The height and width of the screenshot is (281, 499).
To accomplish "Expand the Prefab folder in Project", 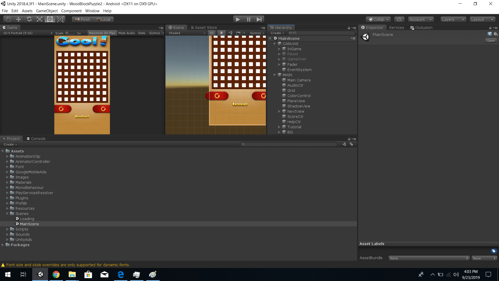I will [7, 203].
